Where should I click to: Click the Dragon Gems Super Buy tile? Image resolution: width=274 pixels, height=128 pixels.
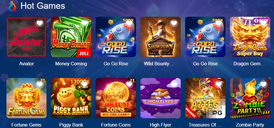tap(250, 37)
